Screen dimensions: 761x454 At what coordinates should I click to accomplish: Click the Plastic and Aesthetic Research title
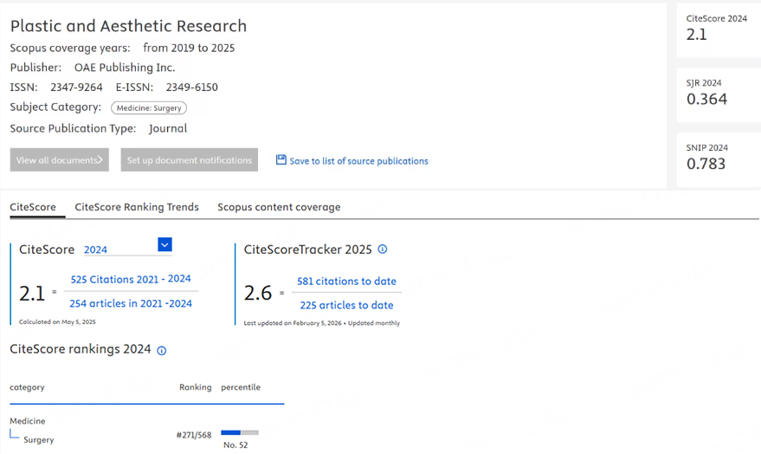[128, 26]
